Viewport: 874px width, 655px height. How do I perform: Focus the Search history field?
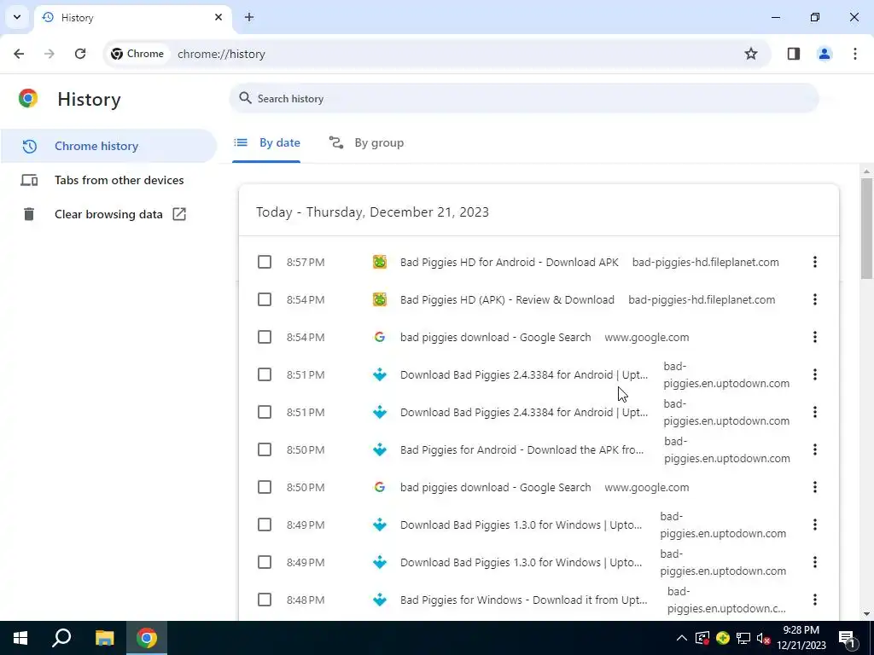pos(524,99)
